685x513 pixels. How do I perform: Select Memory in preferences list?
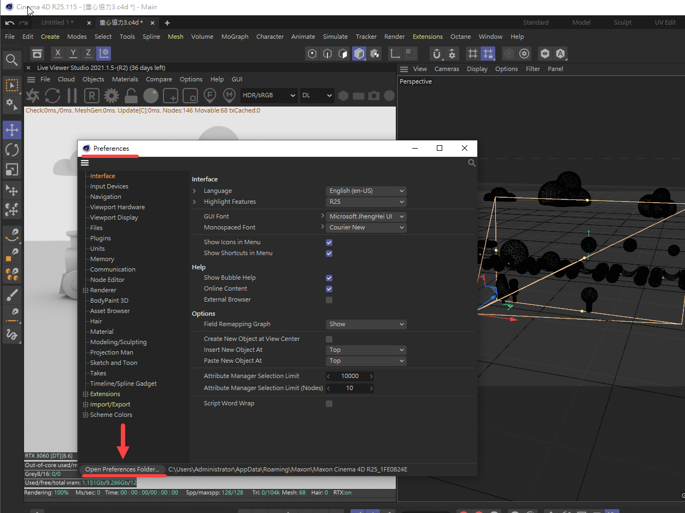pyautogui.click(x=102, y=259)
